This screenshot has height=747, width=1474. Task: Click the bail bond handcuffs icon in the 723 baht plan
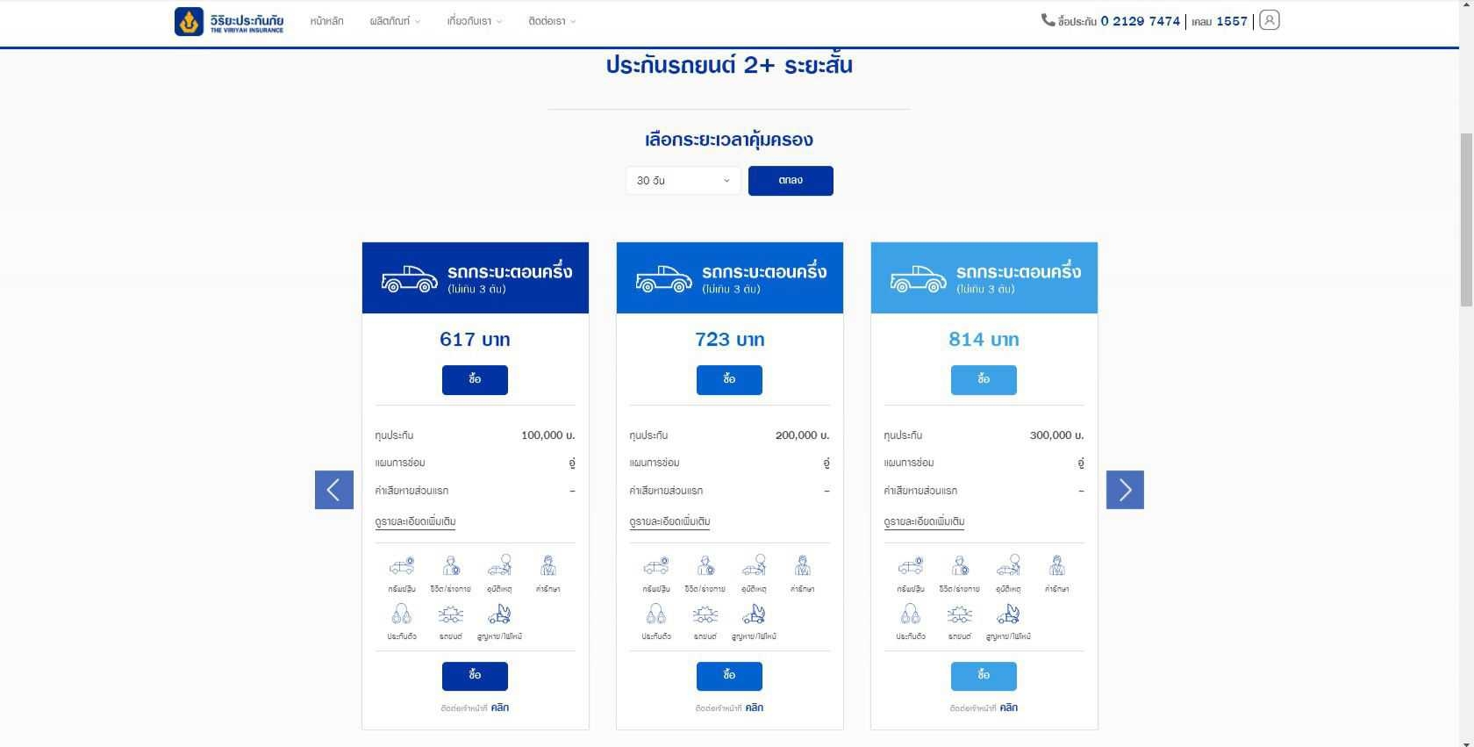[x=655, y=614]
